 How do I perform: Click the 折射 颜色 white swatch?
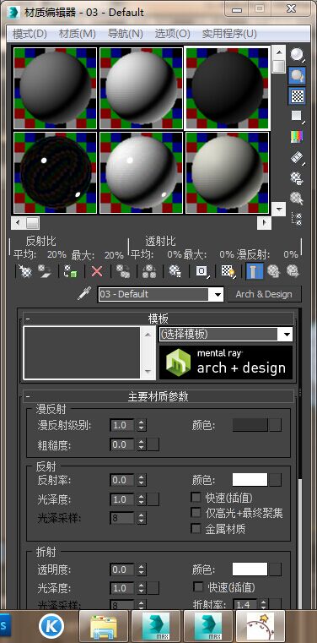tap(250, 569)
